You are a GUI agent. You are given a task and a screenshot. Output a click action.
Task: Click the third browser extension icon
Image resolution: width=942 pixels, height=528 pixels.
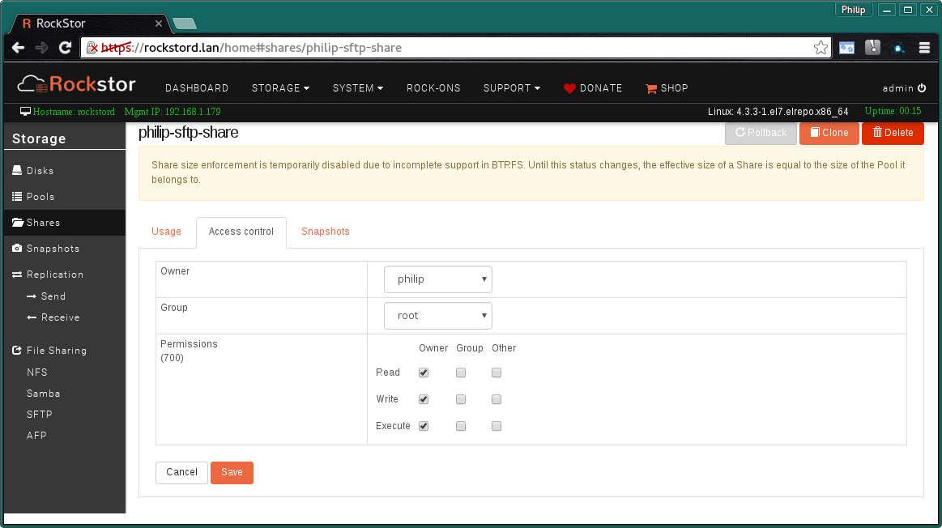pyautogui.click(x=899, y=48)
